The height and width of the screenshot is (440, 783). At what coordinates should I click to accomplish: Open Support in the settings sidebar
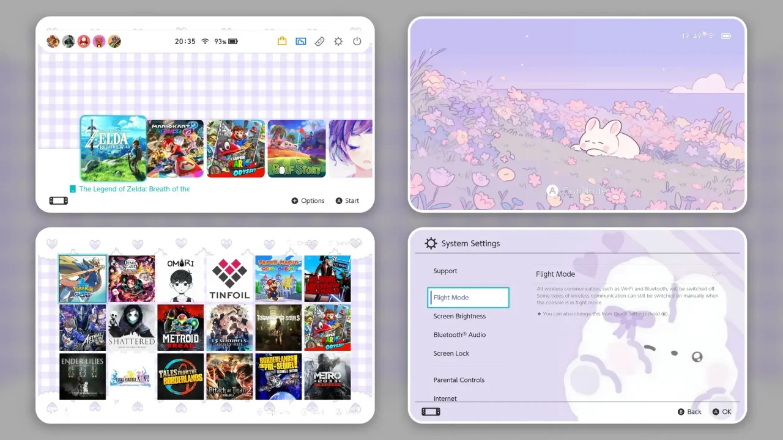445,271
